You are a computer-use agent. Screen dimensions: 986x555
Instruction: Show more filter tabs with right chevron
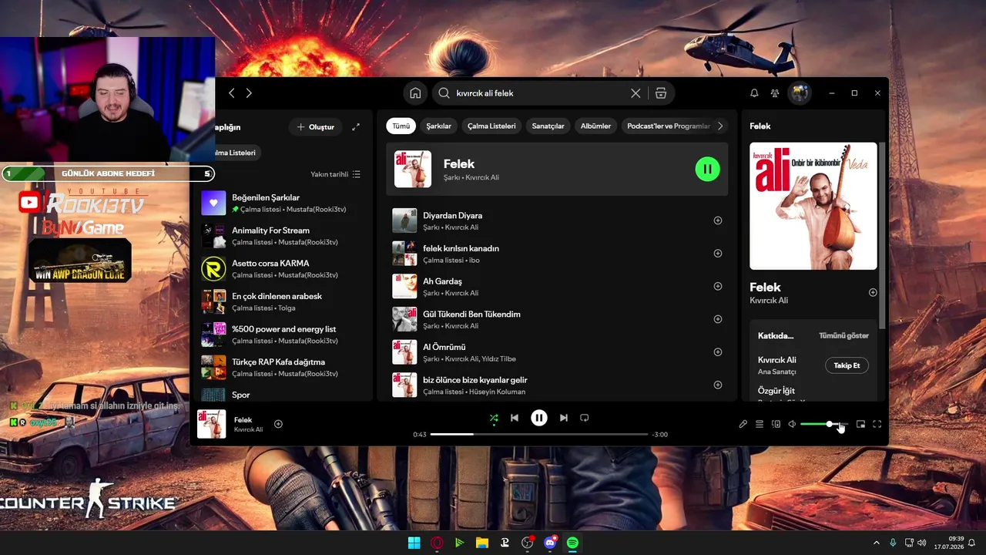720,126
